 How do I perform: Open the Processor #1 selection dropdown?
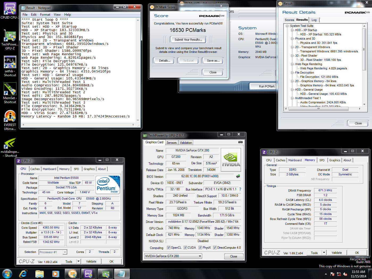point(53,252)
